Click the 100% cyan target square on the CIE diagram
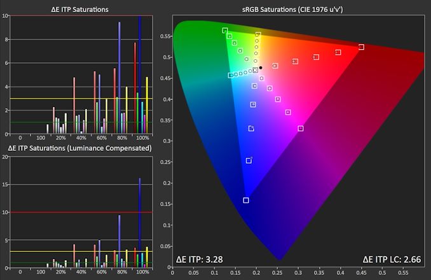The image size is (431, 280). click(231, 75)
